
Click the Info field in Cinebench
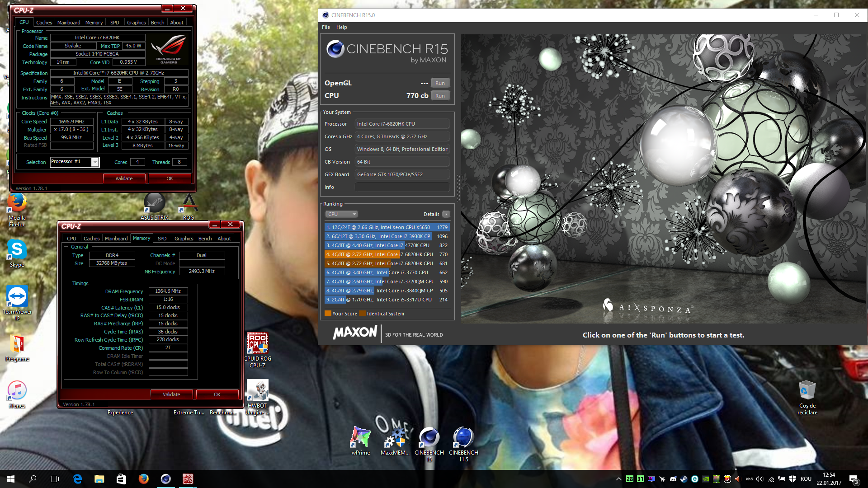tap(402, 187)
